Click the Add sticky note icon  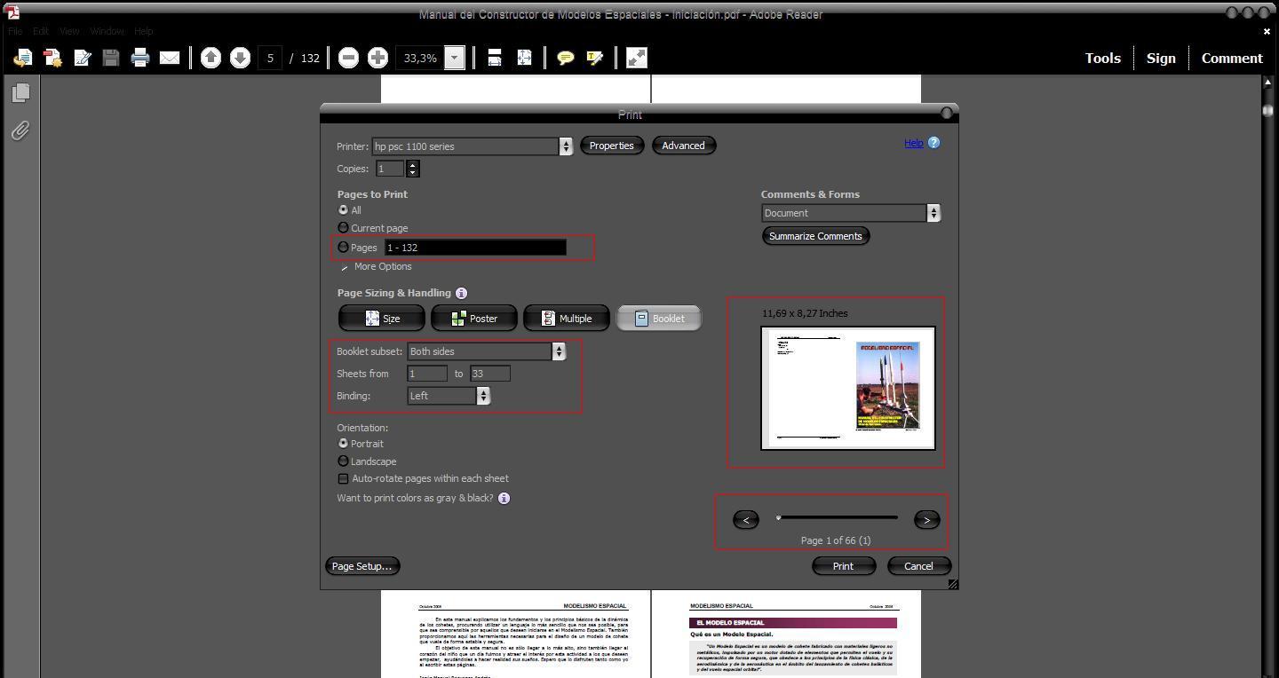coord(565,58)
